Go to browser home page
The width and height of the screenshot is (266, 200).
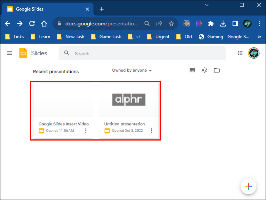44,23
